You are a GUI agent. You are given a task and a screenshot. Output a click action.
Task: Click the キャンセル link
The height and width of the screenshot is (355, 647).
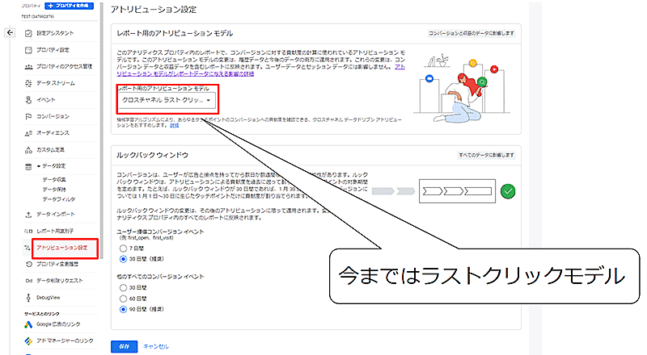(155, 345)
